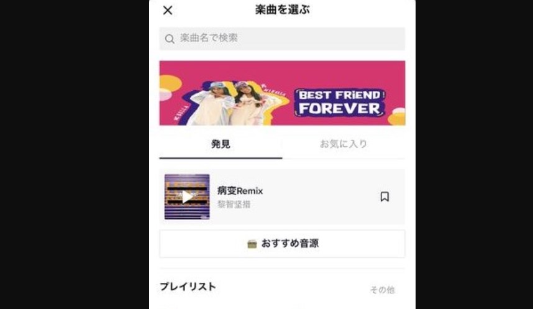Switch to the お気に入り tab
Viewport: 533px width, 309px height.
[344, 144]
